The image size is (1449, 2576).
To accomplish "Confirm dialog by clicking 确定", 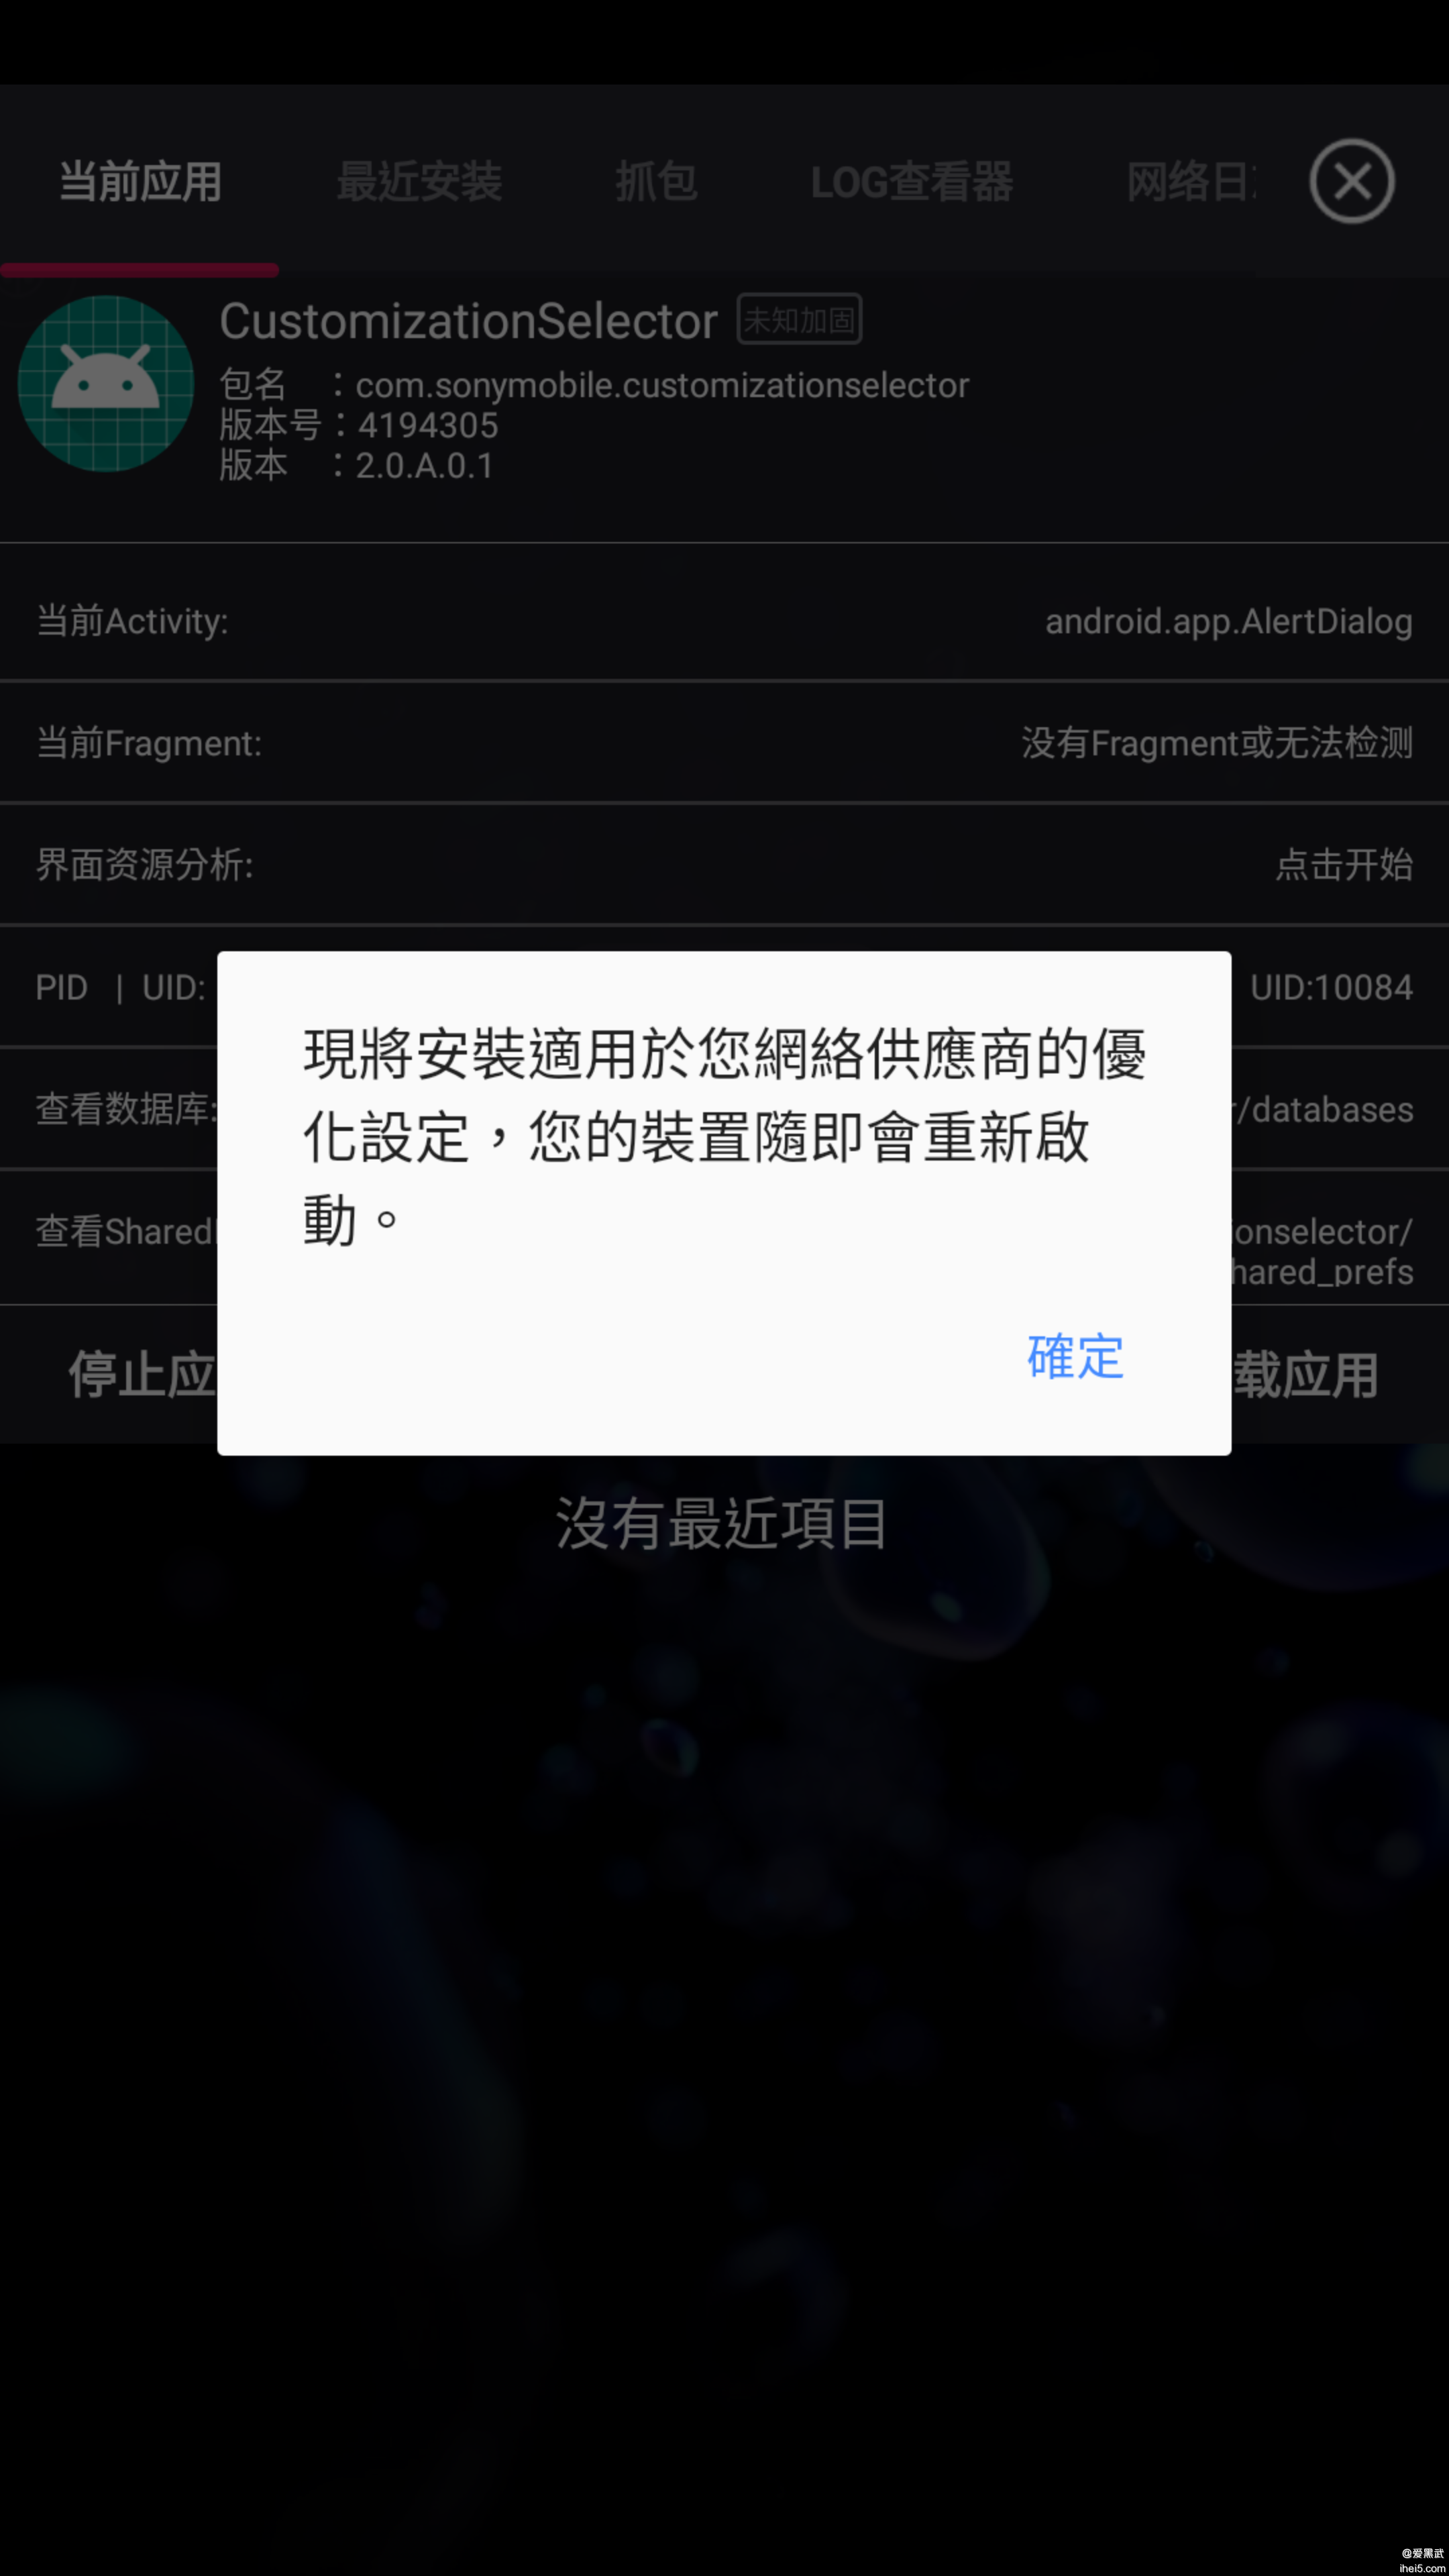I will point(1074,1357).
